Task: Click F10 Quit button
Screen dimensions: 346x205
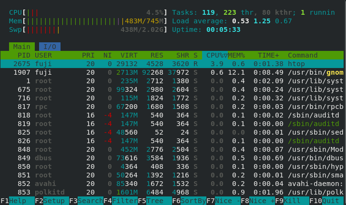Action: pyautogui.click(x=326, y=201)
